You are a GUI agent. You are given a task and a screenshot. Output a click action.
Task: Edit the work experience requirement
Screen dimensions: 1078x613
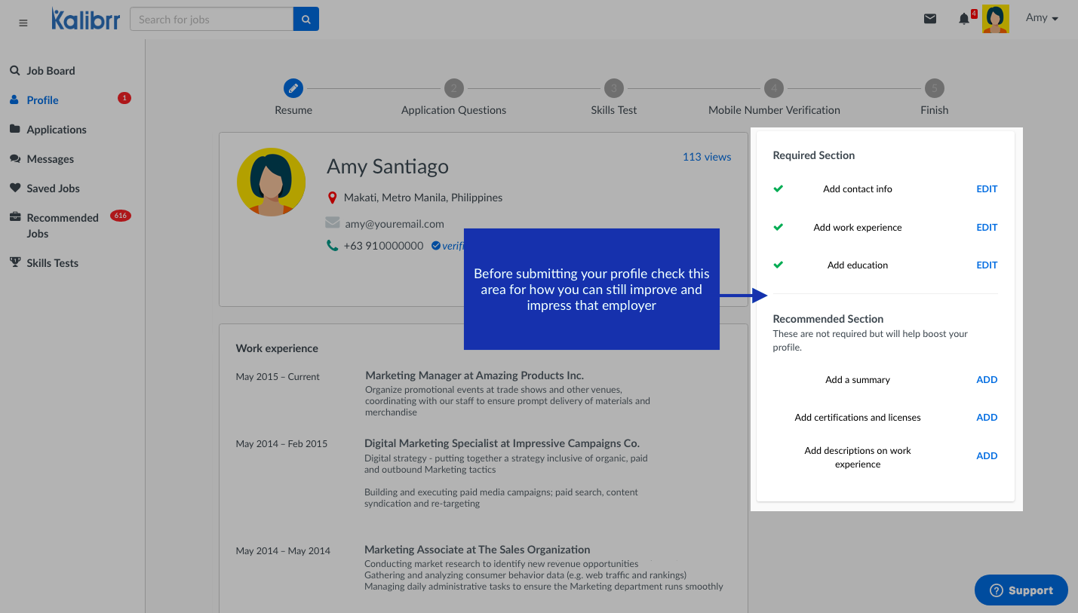(x=986, y=228)
